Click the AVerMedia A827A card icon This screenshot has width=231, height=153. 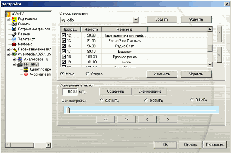14,54
